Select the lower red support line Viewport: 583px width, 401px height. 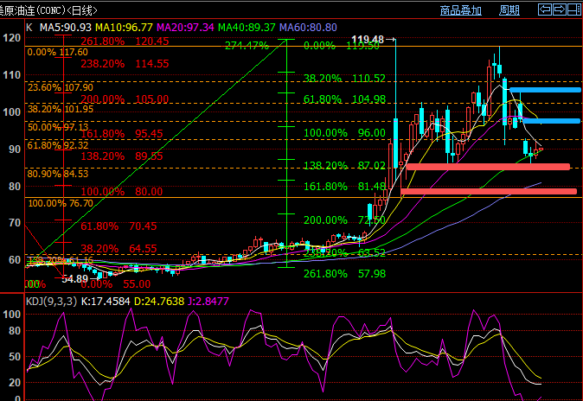coord(488,191)
